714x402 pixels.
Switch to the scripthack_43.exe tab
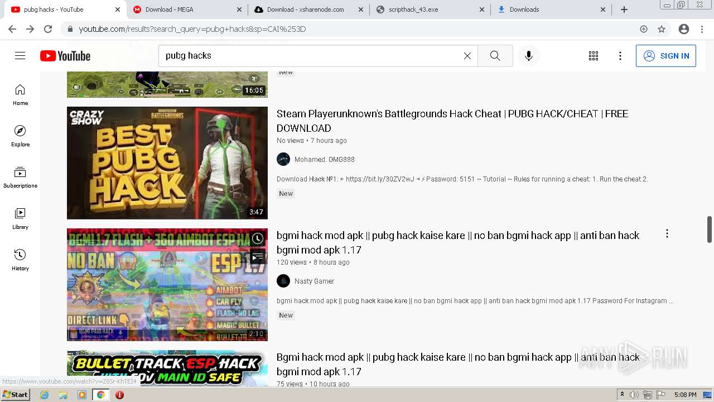[x=430, y=9]
